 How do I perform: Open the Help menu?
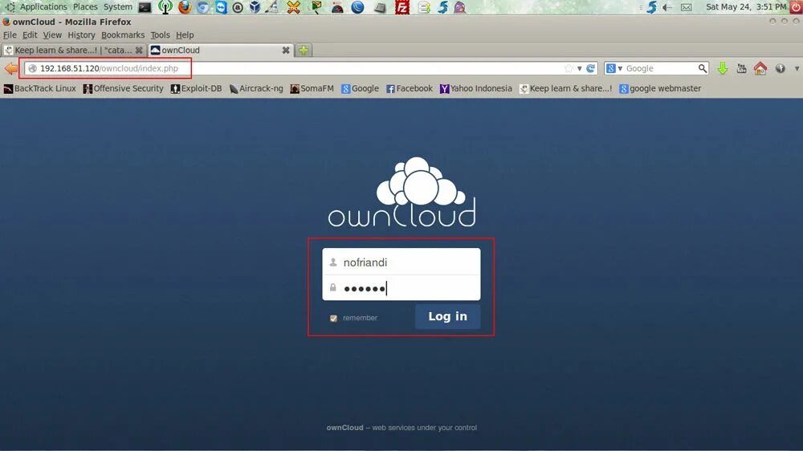[x=185, y=35]
